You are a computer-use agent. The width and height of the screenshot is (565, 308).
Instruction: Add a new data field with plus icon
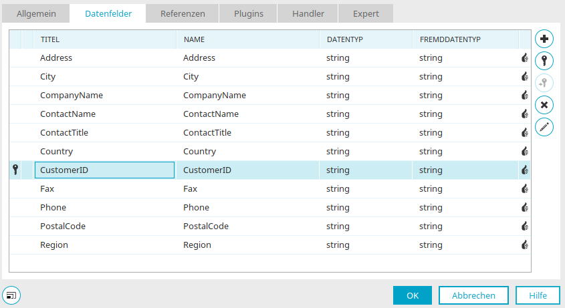(x=544, y=39)
